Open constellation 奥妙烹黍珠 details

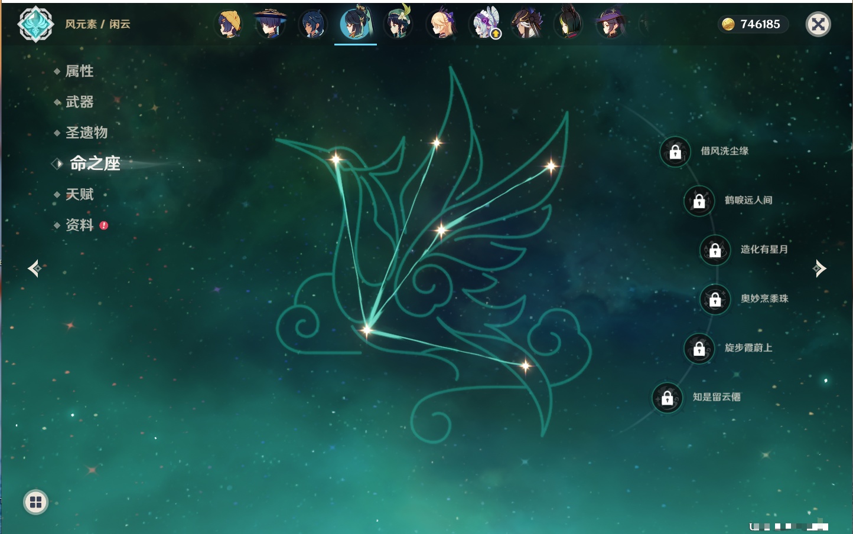pos(764,299)
